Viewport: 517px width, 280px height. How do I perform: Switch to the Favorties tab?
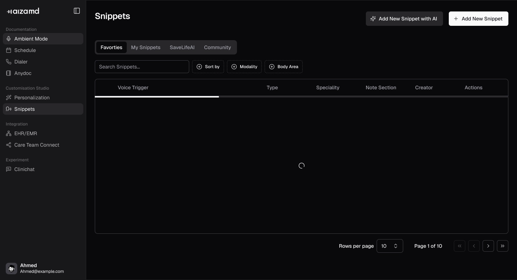(x=111, y=47)
